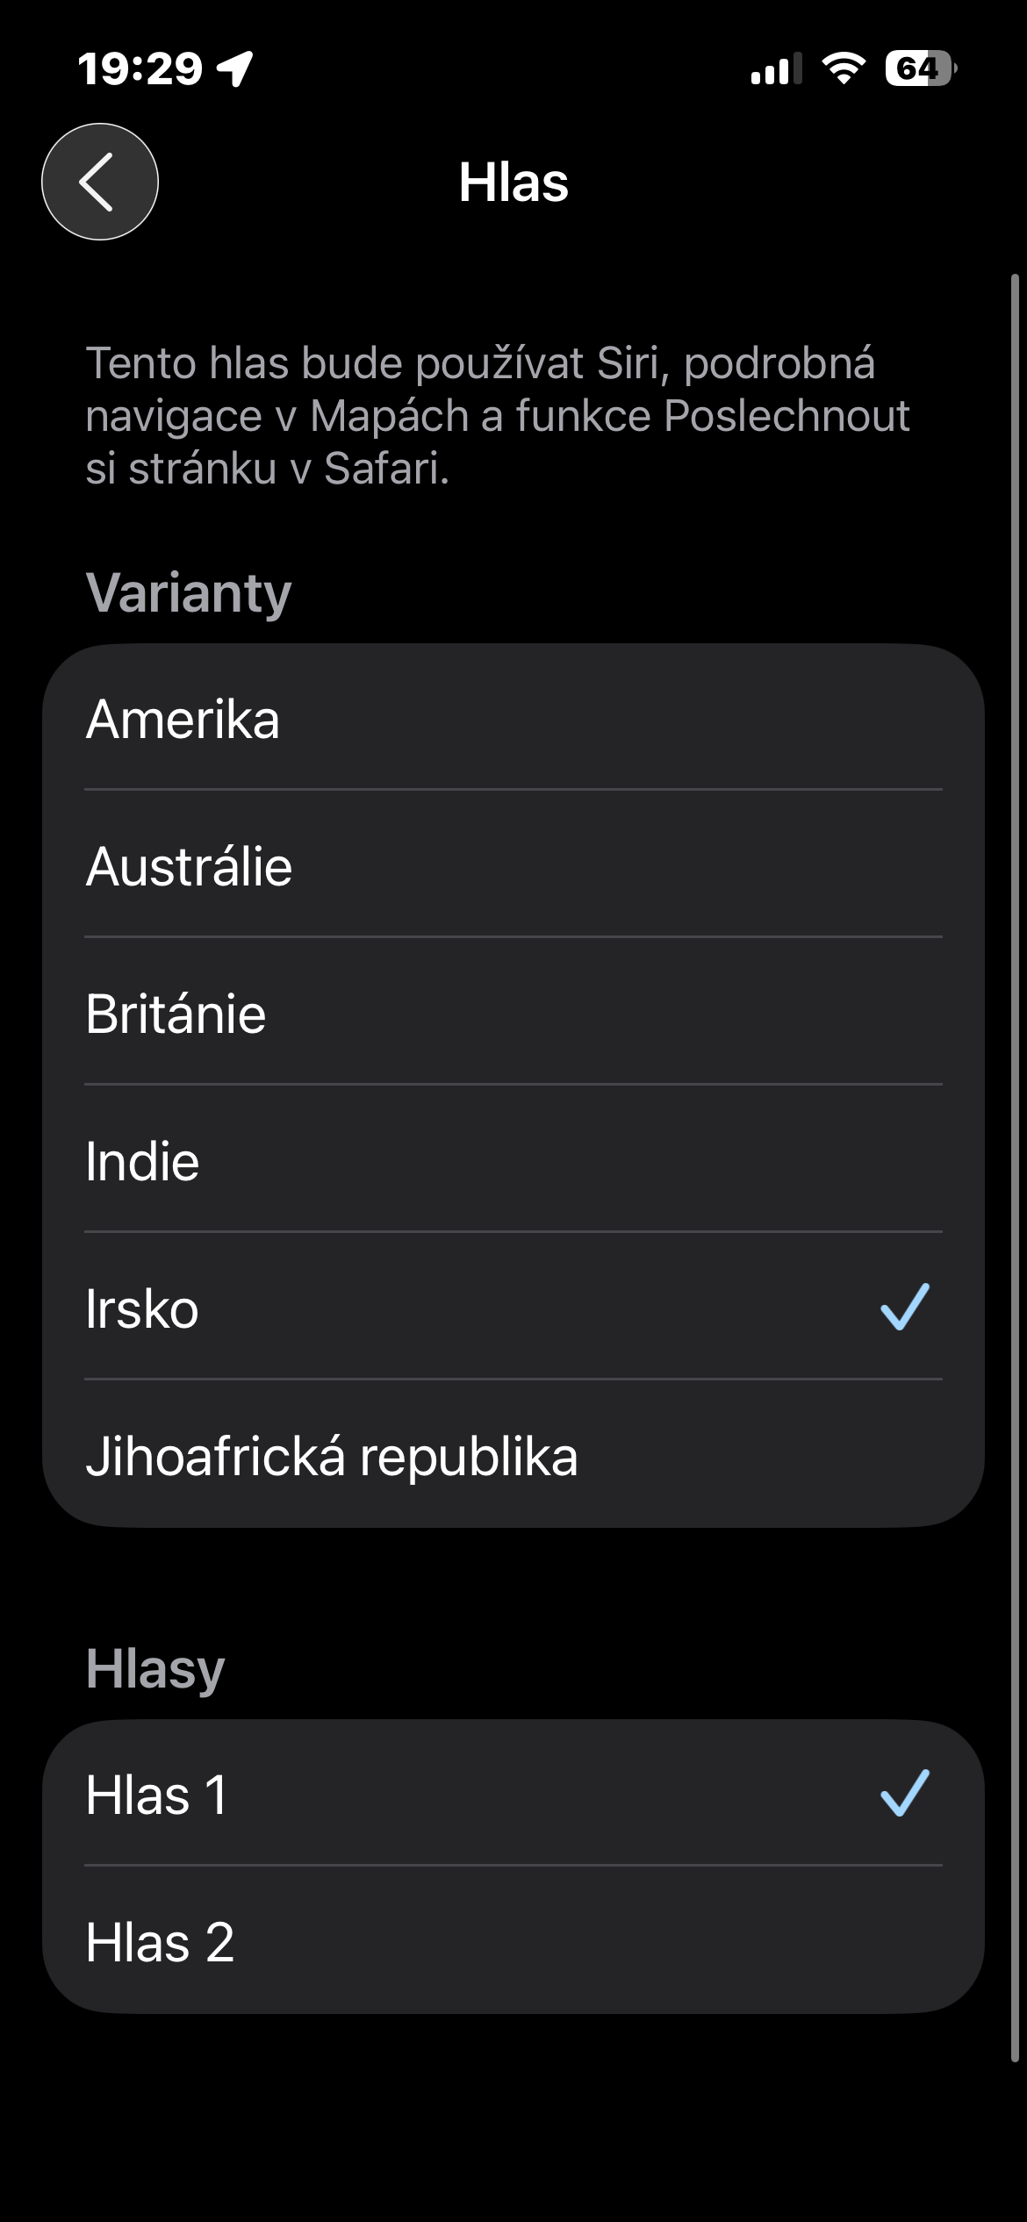Tap the Hlas page title
The width and height of the screenshot is (1027, 2222).
click(513, 183)
